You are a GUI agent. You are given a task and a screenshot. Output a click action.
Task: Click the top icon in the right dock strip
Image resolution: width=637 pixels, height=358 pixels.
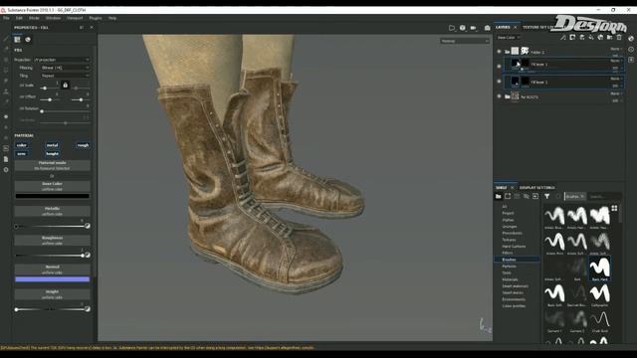(x=631, y=39)
